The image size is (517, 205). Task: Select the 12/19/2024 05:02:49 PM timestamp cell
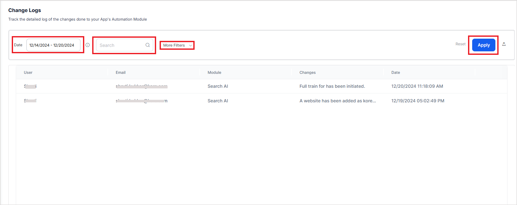tap(417, 101)
